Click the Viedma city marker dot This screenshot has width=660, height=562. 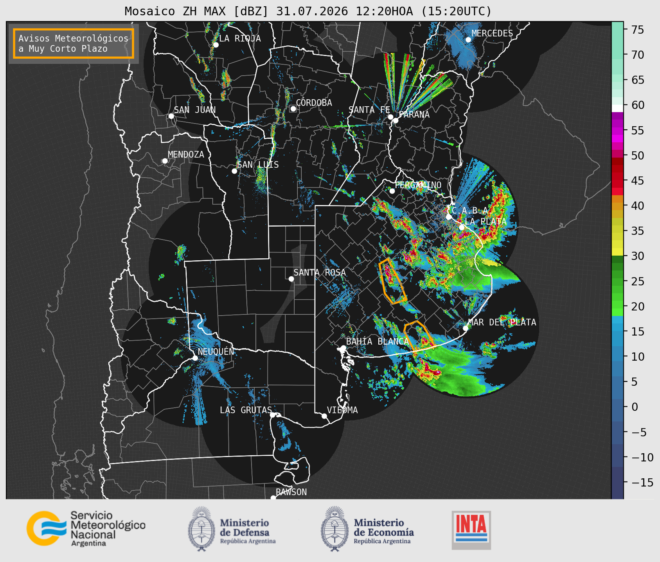[x=324, y=416]
